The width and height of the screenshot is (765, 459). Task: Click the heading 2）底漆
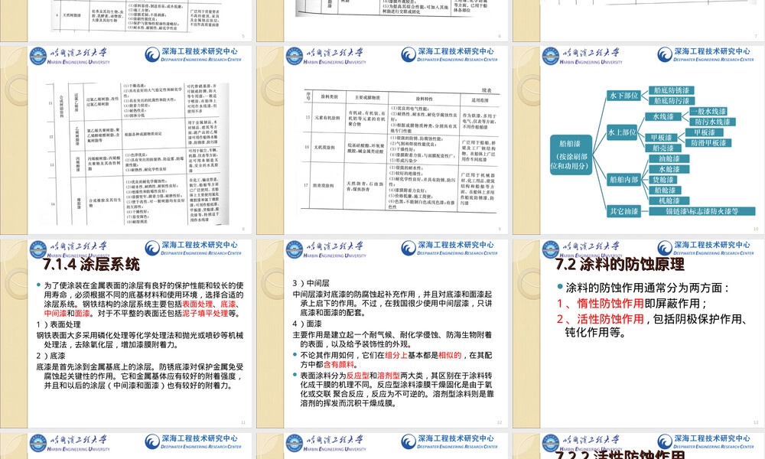click(50, 356)
